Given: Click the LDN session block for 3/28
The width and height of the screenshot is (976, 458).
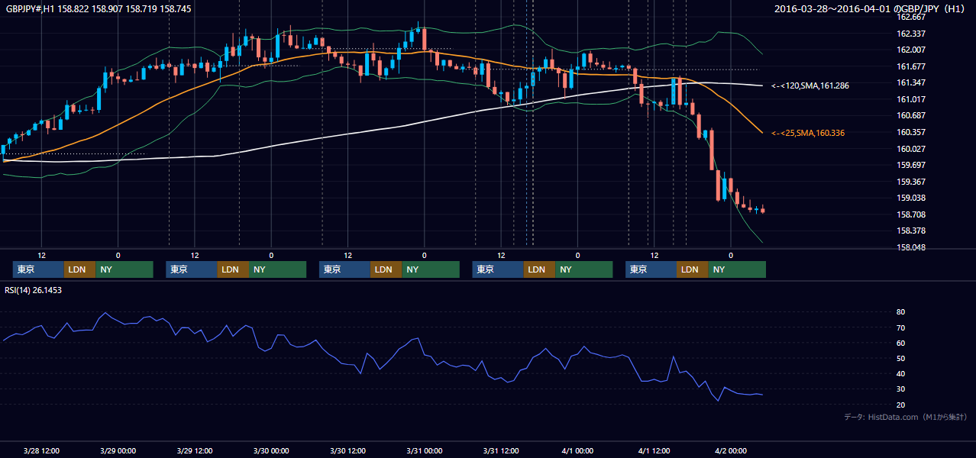Looking at the screenshot, I should tap(79, 269).
